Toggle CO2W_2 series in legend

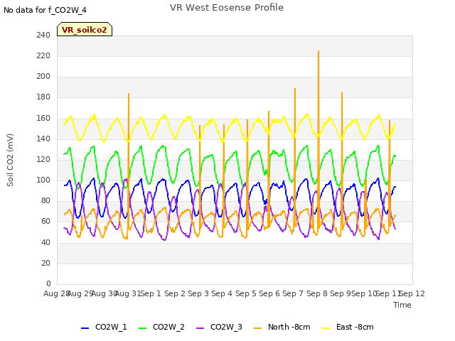click(161, 327)
